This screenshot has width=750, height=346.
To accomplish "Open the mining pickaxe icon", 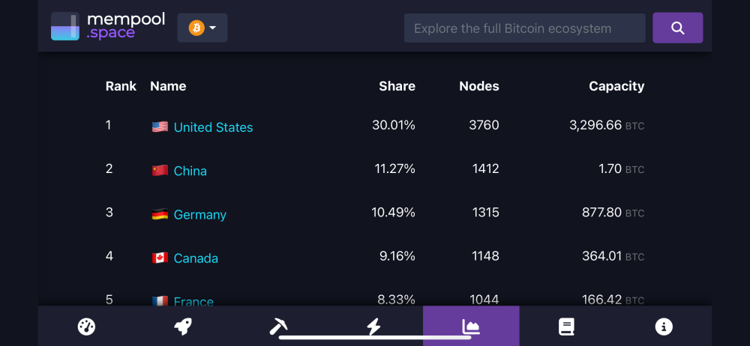I will point(279,327).
